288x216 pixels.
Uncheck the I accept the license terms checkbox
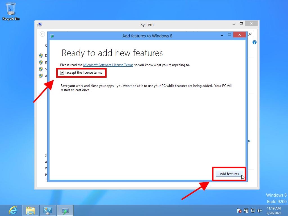click(62, 73)
